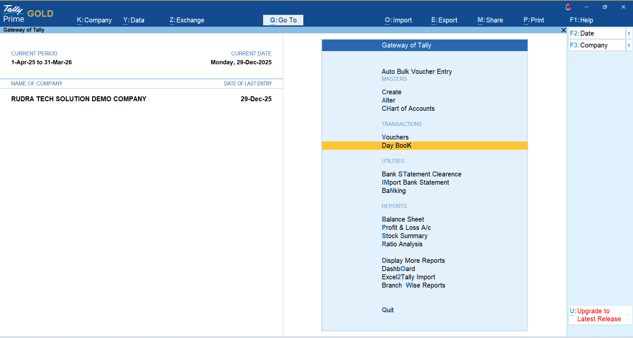Select Day Book in Transactions
Screen dimensions: 633x338
coord(397,145)
